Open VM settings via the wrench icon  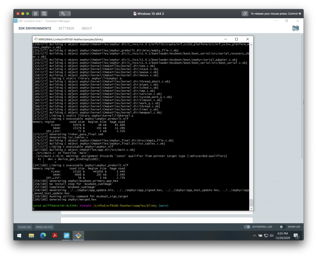(x=63, y=14)
